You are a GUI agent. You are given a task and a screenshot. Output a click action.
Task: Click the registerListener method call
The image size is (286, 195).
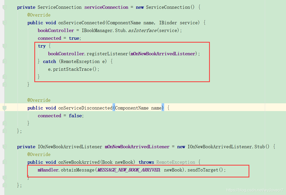(107, 54)
